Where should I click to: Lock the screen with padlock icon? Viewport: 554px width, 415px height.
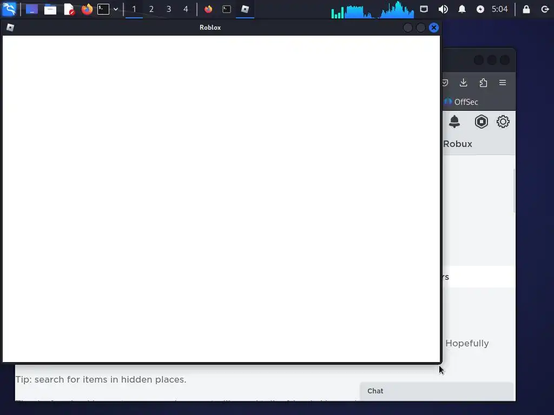tap(526, 9)
